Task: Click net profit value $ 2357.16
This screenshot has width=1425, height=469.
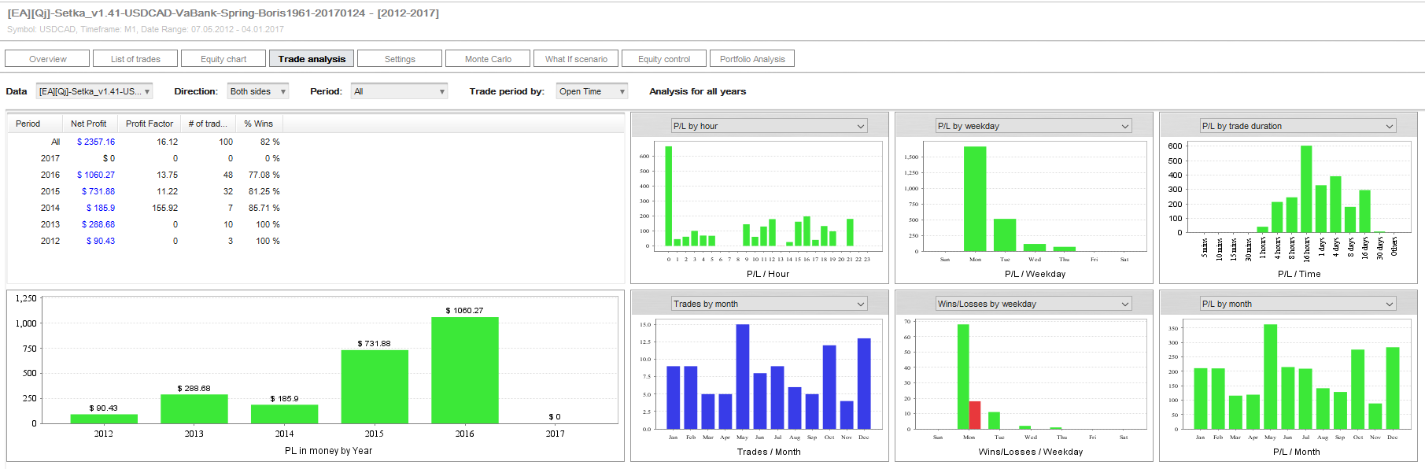Action: [x=96, y=142]
